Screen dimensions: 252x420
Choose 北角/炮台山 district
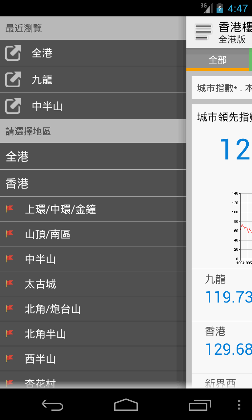click(93, 309)
